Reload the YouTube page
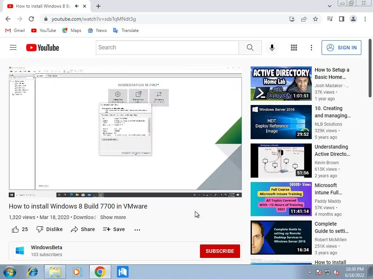This screenshot has height=279, width=373. (x=31, y=19)
